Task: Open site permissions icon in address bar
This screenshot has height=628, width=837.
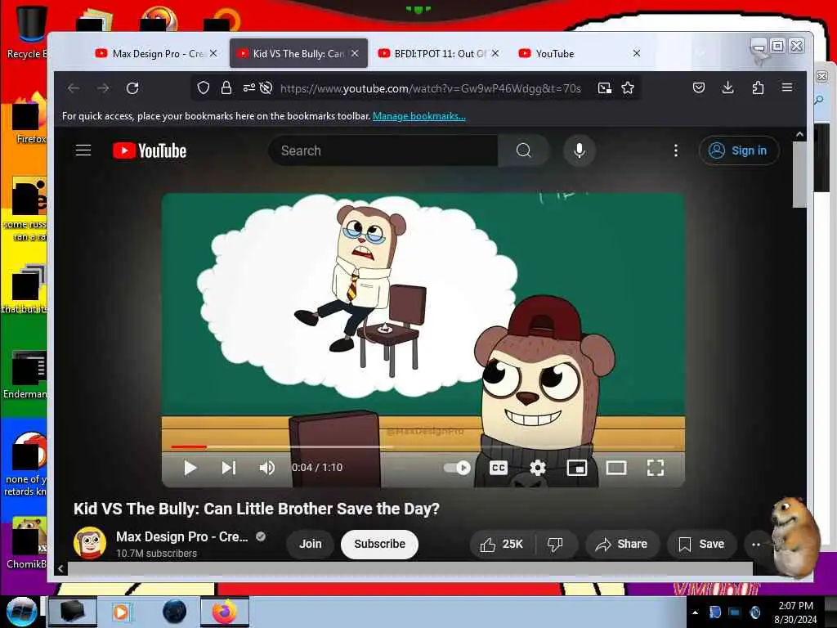Action: pos(248,88)
